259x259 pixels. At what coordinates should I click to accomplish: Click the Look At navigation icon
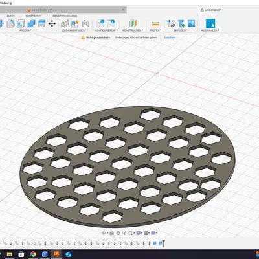click(111, 233)
